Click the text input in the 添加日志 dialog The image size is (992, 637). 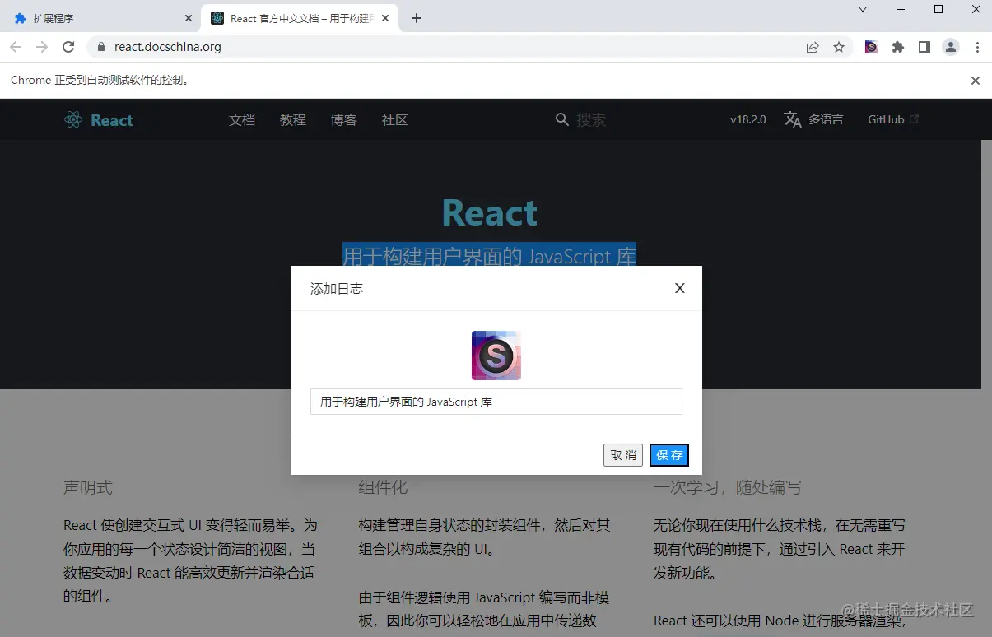(x=496, y=402)
